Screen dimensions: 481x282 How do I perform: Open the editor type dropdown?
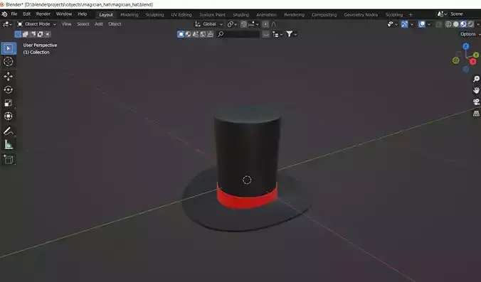tap(7, 24)
